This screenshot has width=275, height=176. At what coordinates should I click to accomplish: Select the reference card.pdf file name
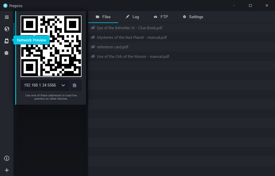(113, 47)
